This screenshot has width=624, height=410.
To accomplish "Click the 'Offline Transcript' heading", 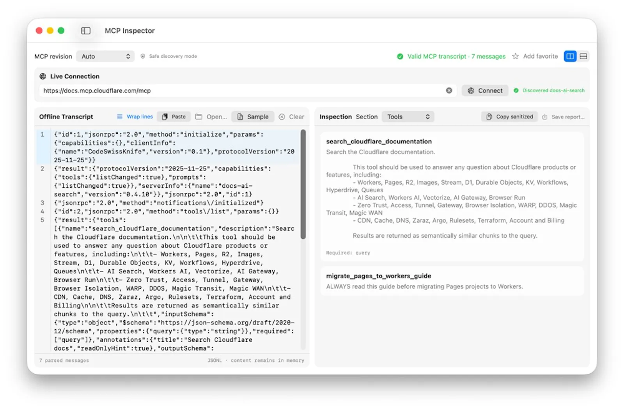I will point(66,117).
